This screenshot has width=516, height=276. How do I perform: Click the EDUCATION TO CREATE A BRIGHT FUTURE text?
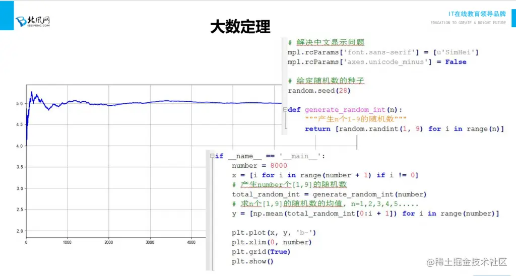468,23
